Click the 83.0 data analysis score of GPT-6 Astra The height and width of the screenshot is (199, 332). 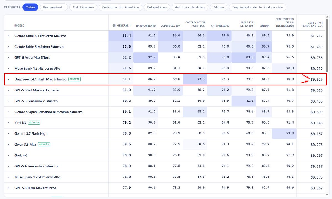click(x=250, y=57)
